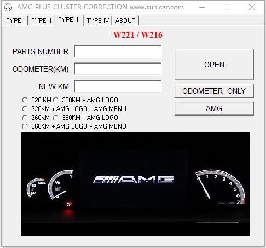Screen dimensions: 266x248
Task: Click the AMG cluster preview image
Action: (x=135, y=184)
